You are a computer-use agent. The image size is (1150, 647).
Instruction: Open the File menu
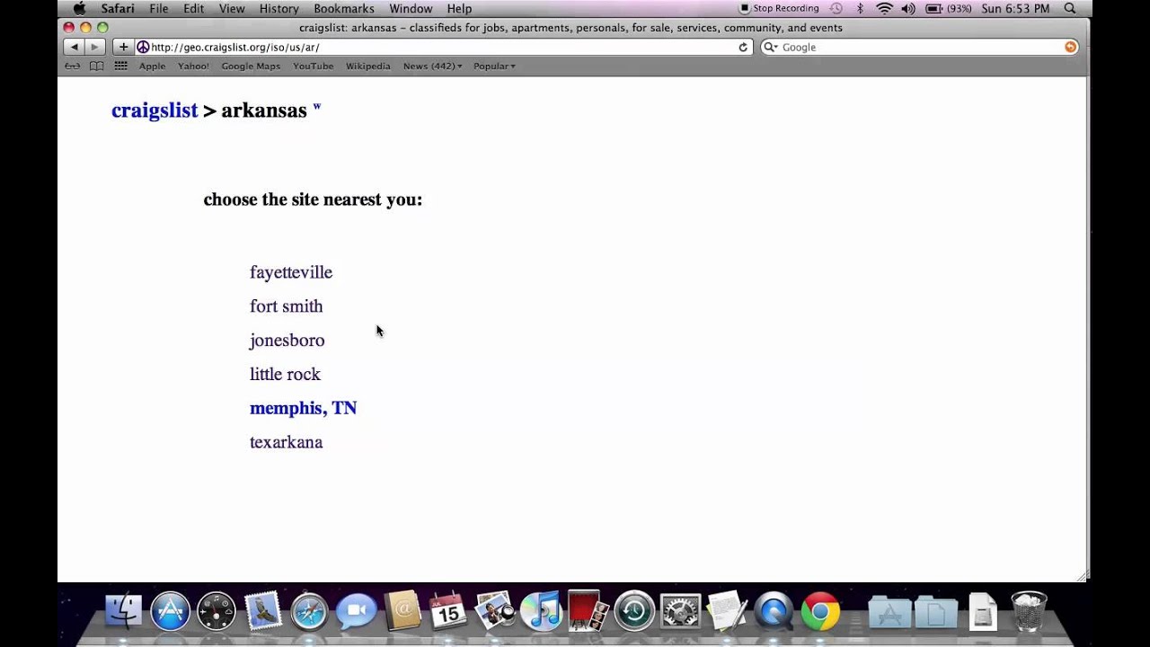point(159,9)
